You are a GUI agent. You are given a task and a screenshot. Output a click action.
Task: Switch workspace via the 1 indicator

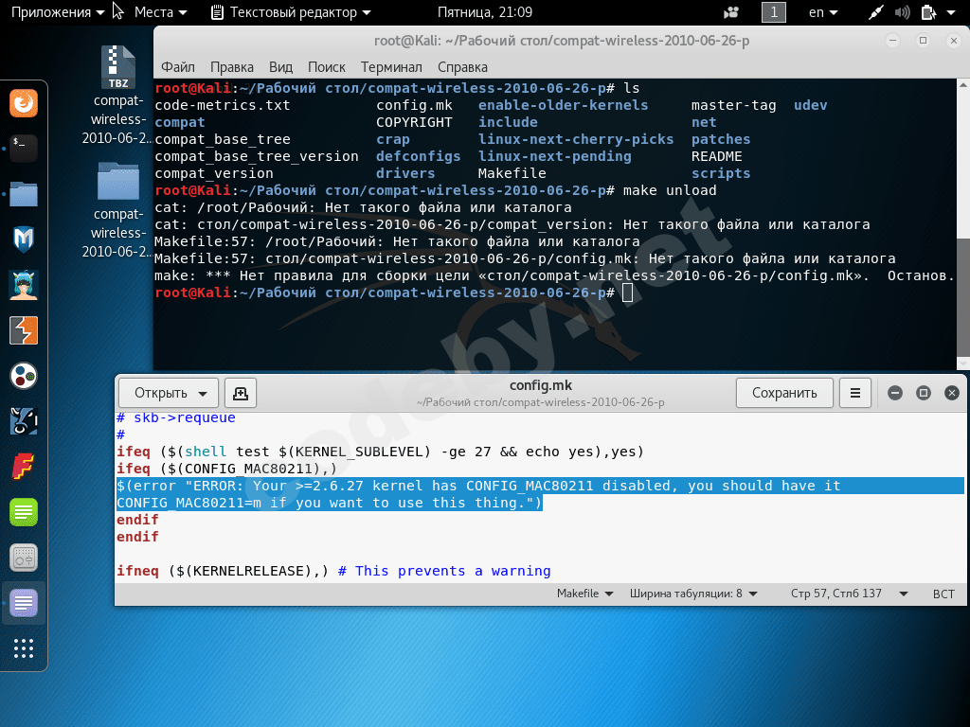773,12
